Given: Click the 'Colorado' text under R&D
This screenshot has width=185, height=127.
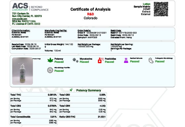Looking at the screenshot, I should click(x=91, y=18).
